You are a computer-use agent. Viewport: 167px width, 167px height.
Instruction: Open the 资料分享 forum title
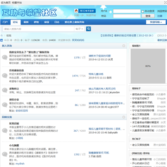pos(14,100)
